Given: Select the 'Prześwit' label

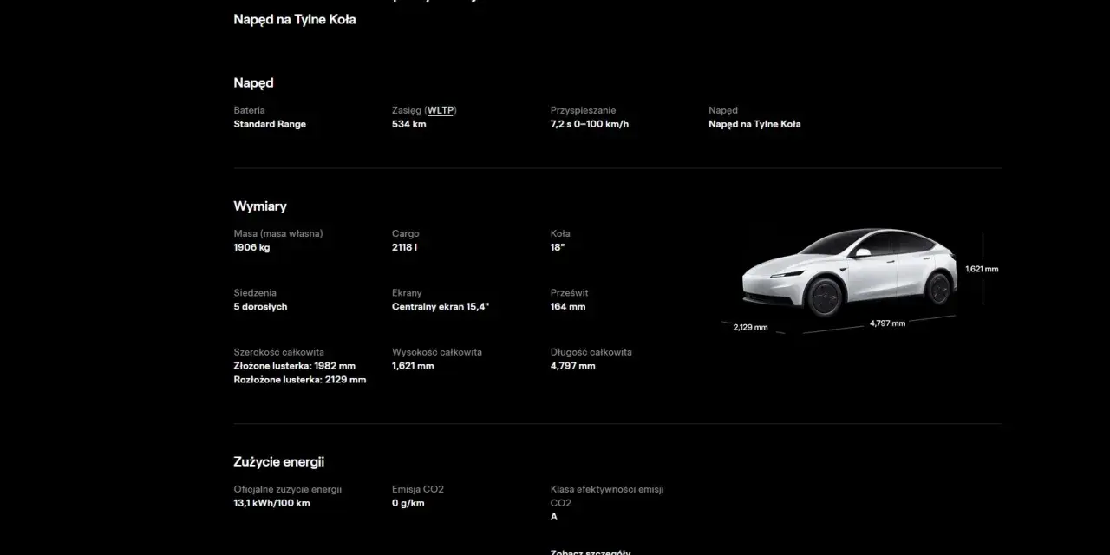Looking at the screenshot, I should [569, 293].
